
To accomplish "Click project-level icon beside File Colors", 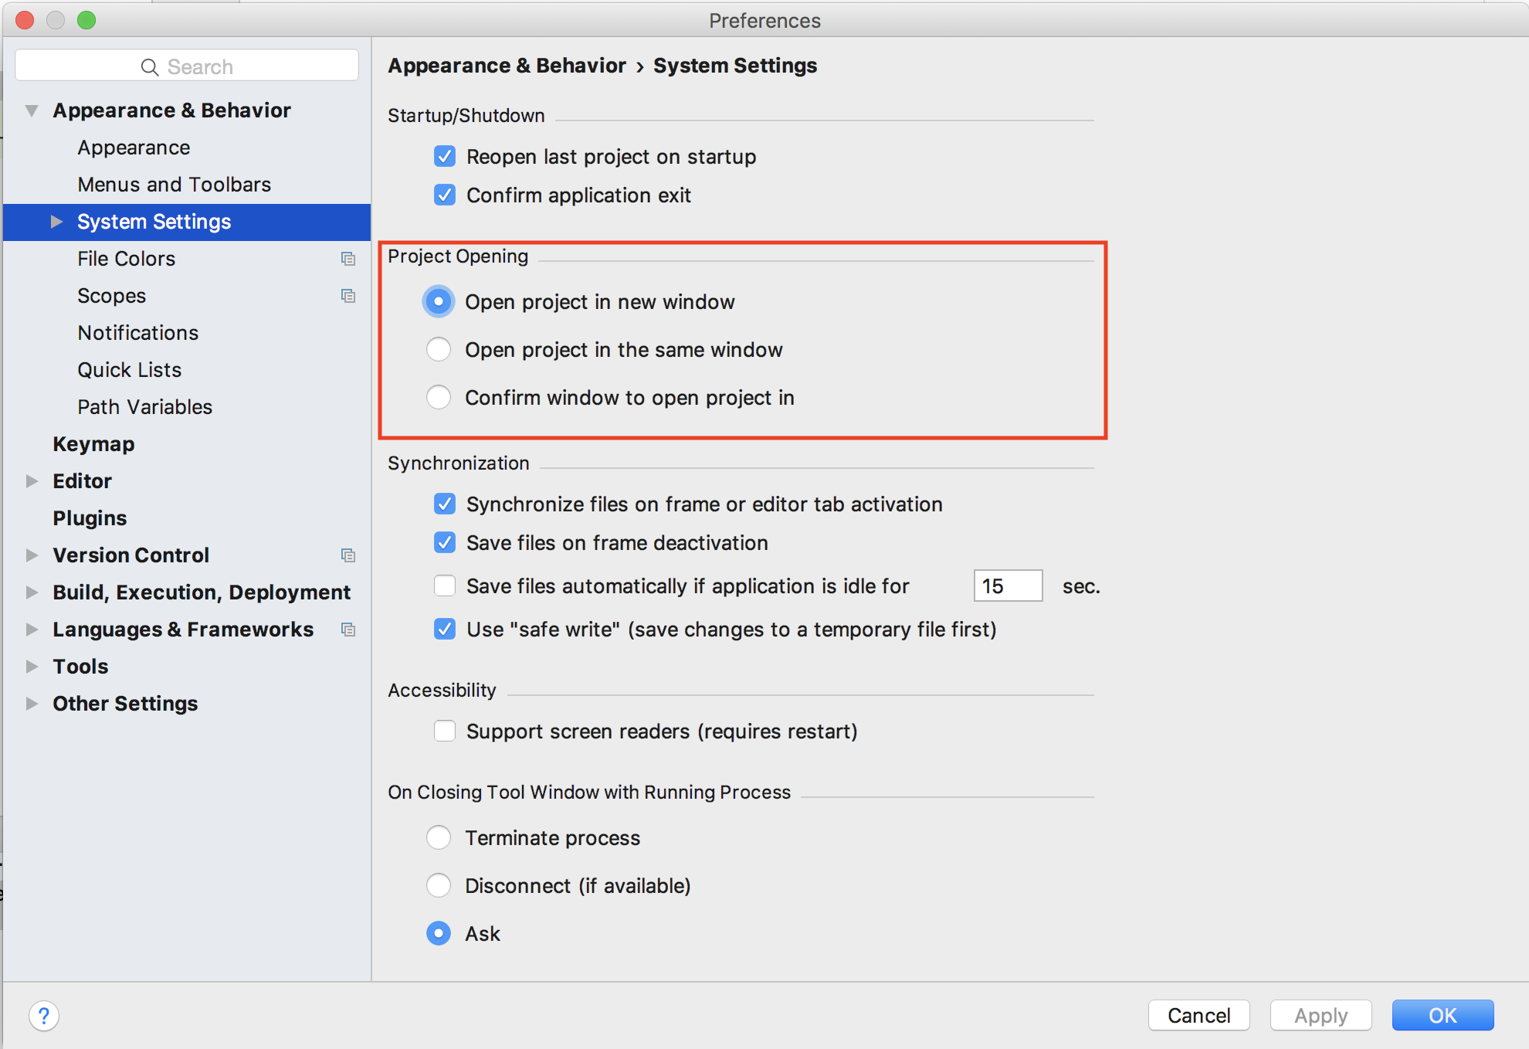I will (x=348, y=259).
